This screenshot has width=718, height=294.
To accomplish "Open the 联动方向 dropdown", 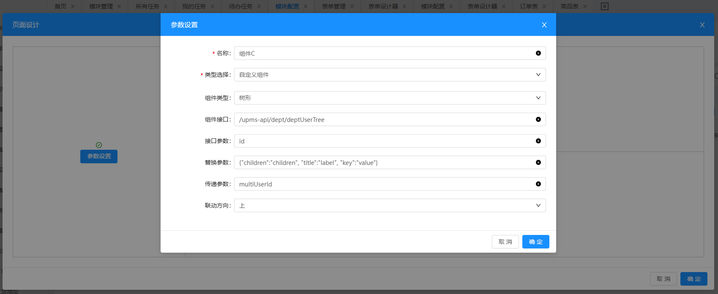I will 389,205.
